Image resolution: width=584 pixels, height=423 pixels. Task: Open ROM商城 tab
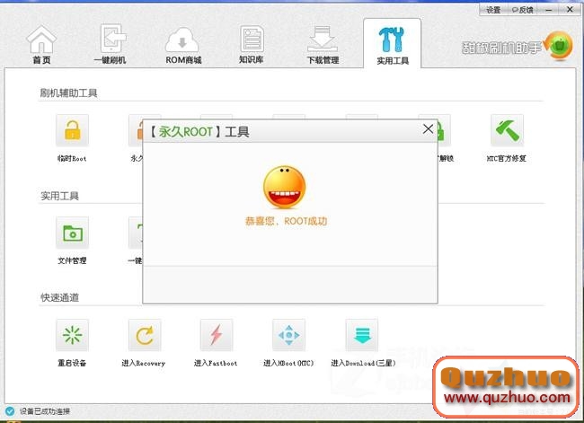pos(183,46)
